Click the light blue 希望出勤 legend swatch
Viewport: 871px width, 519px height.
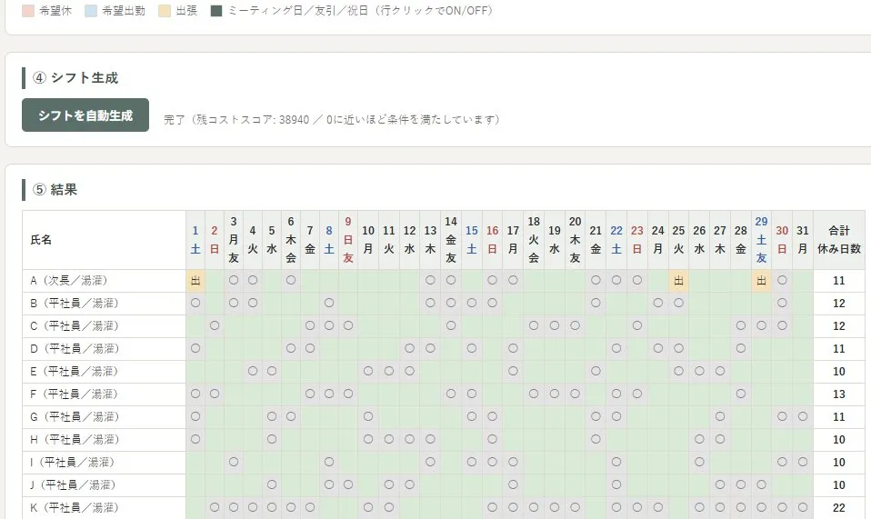click(x=91, y=11)
